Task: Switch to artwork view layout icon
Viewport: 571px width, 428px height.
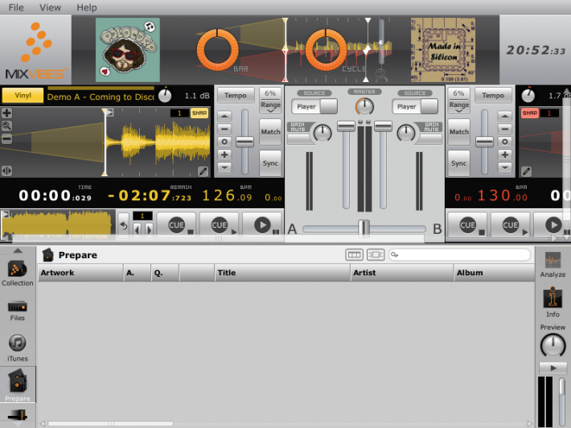Action: pyautogui.click(x=376, y=254)
